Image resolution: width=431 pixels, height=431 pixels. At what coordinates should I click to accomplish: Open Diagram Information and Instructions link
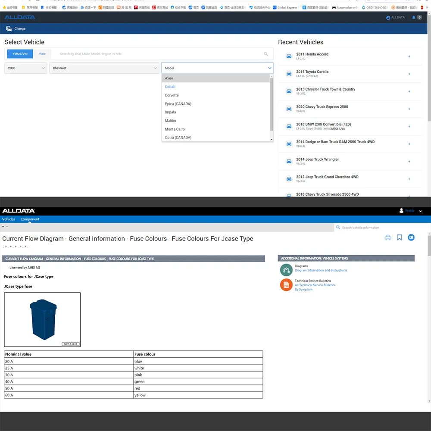pyautogui.click(x=321, y=270)
